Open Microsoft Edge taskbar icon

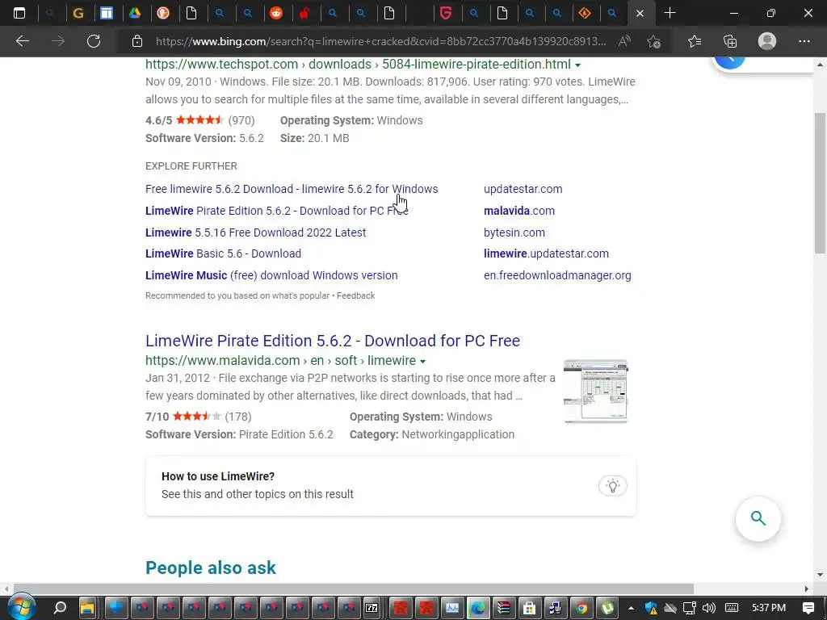click(x=478, y=608)
